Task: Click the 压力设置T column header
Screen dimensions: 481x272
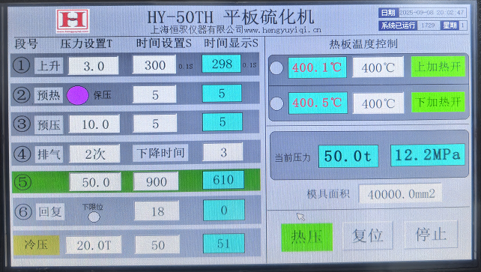Action: (x=86, y=43)
